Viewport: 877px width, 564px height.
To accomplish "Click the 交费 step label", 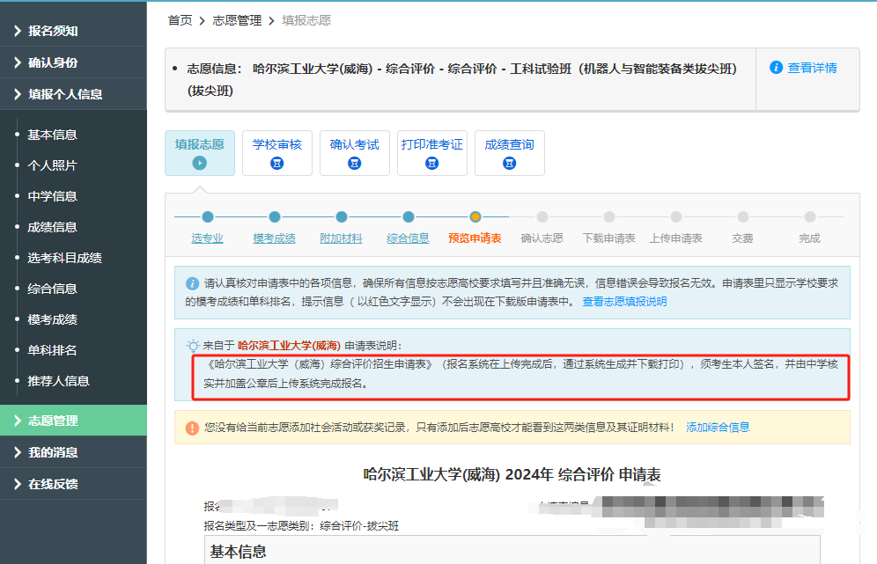I will point(743,238).
